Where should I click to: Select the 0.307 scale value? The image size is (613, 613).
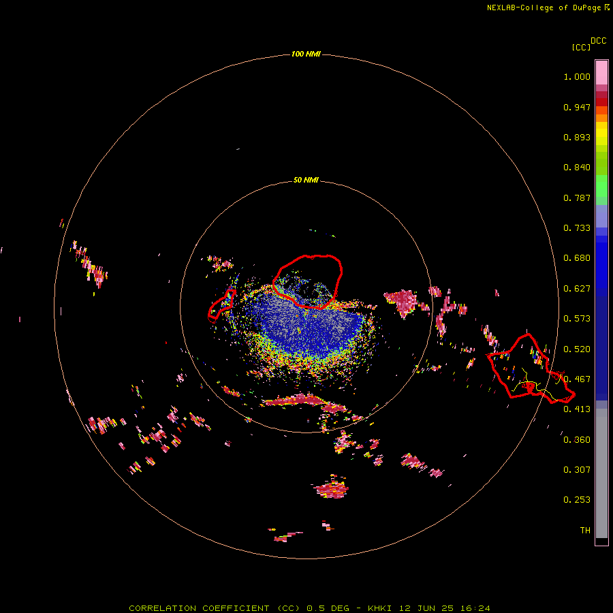click(x=577, y=470)
